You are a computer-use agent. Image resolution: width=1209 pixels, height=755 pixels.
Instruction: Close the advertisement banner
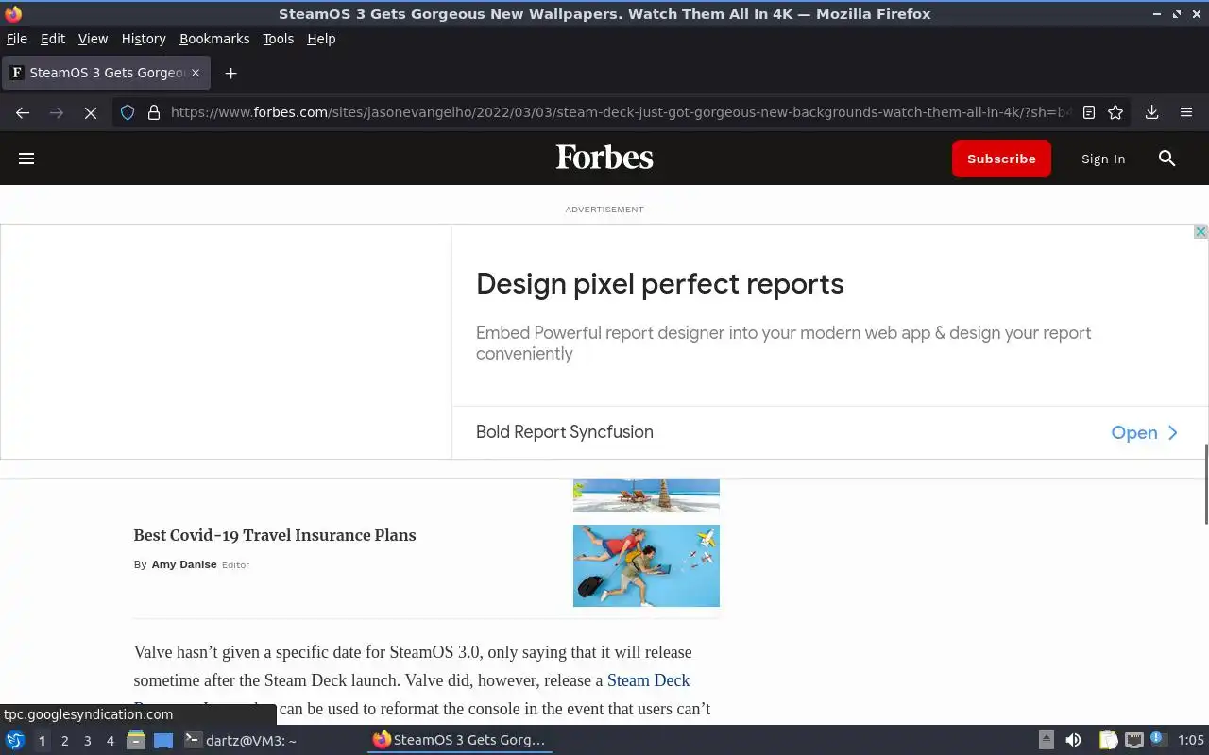[x=1200, y=231]
